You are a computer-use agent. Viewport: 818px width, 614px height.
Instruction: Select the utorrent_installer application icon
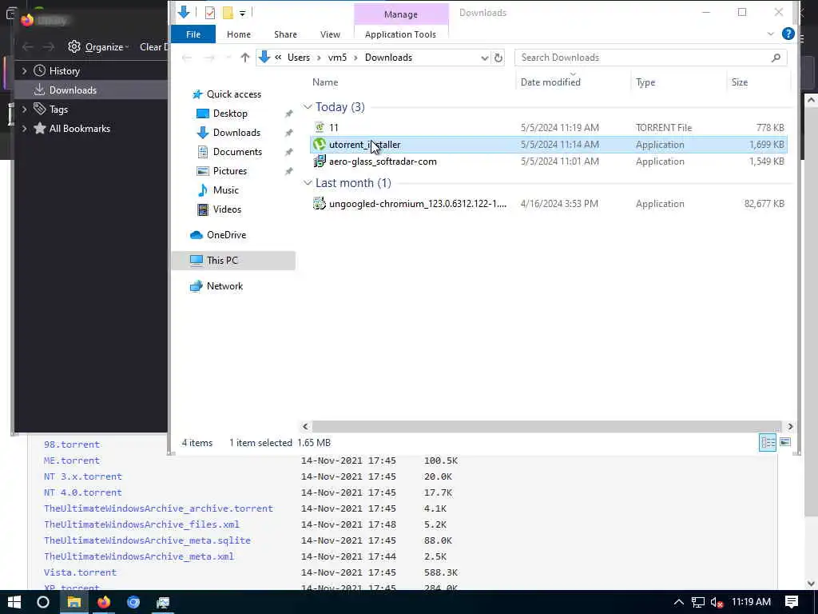[320, 145]
